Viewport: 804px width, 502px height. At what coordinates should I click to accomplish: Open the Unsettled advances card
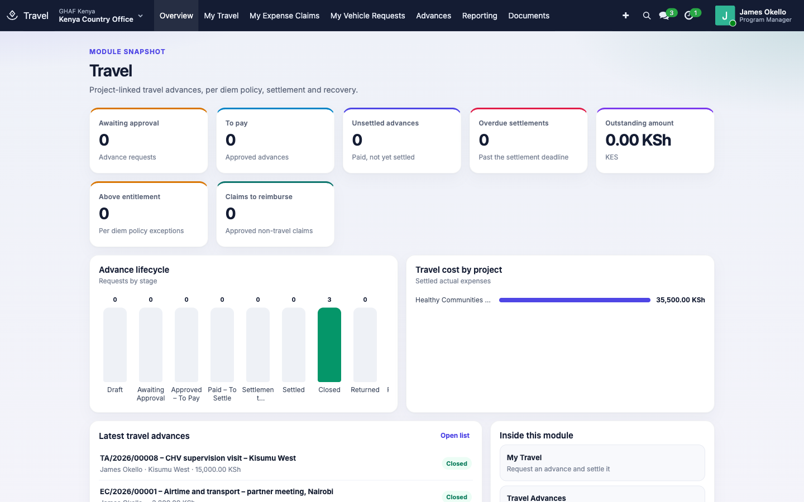[402, 141]
